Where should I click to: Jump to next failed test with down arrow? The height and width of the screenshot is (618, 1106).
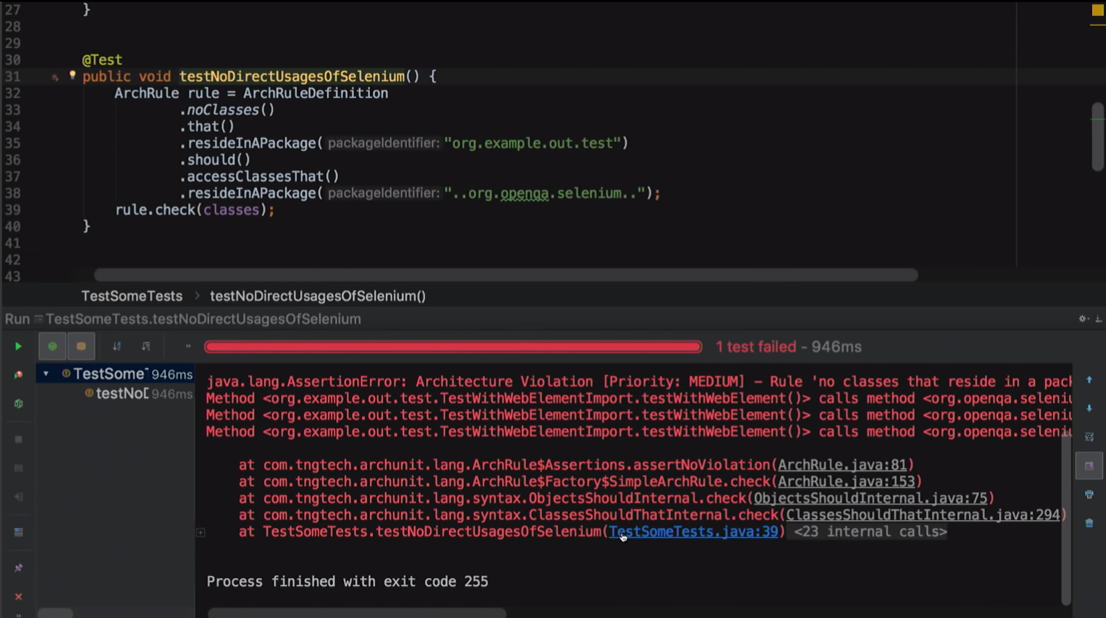click(x=1089, y=409)
